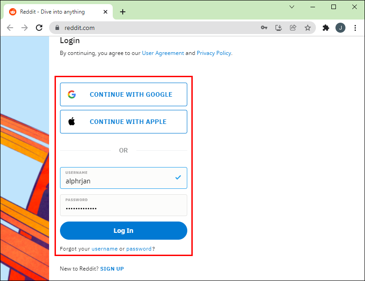Open a new tab with plus button
This screenshot has width=365, height=281.
click(x=123, y=12)
